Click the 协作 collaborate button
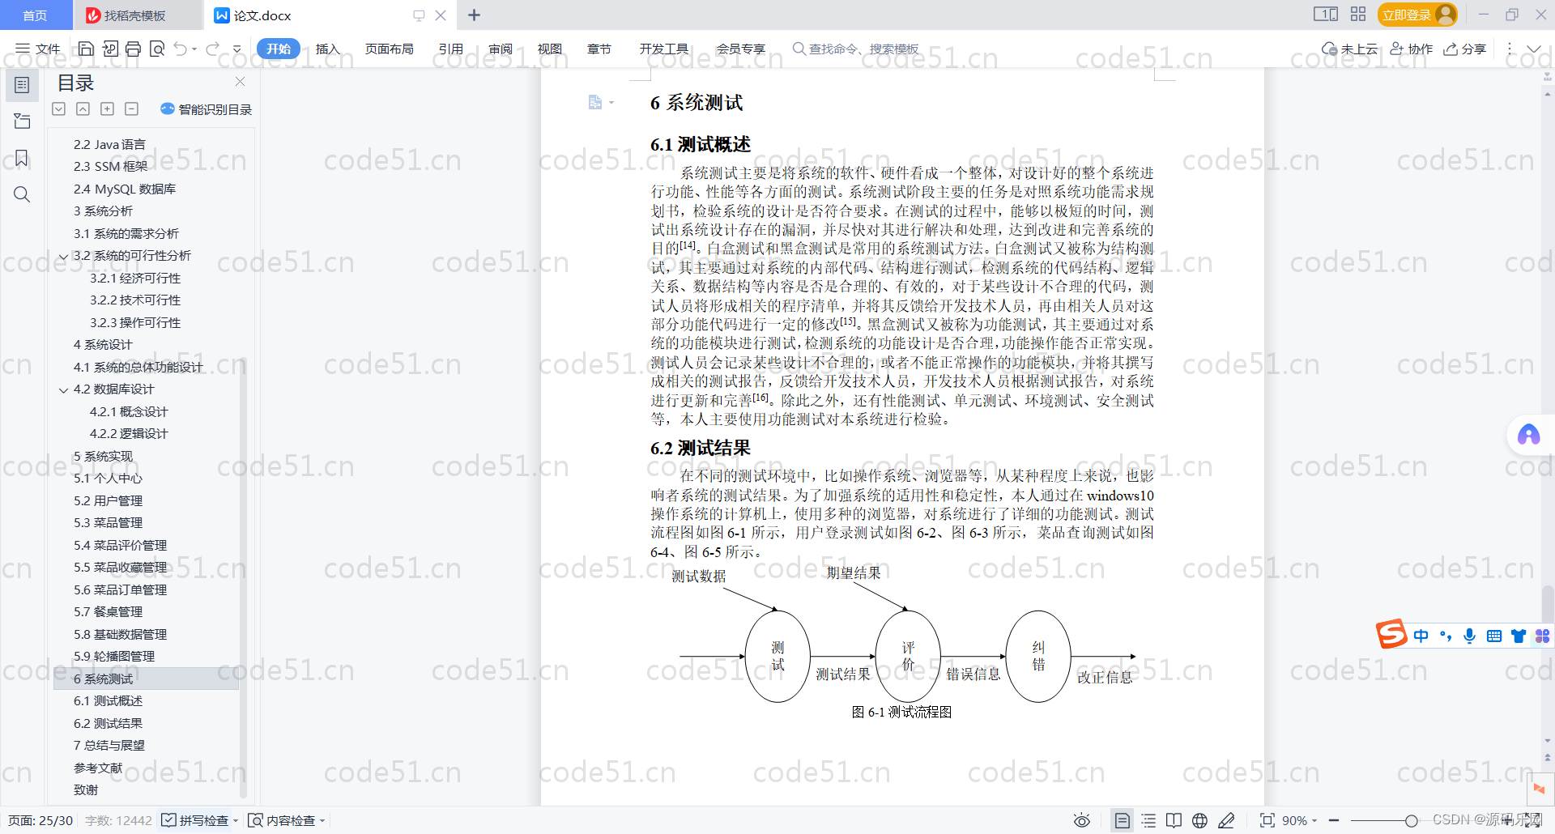The height and width of the screenshot is (834, 1555). point(1411,49)
